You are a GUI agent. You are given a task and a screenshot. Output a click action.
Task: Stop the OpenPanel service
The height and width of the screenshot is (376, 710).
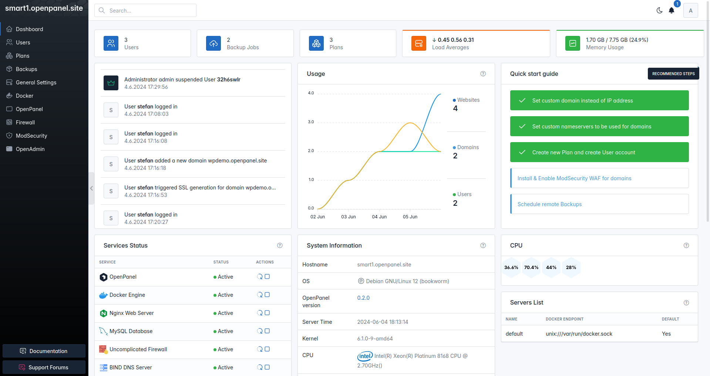tap(267, 276)
